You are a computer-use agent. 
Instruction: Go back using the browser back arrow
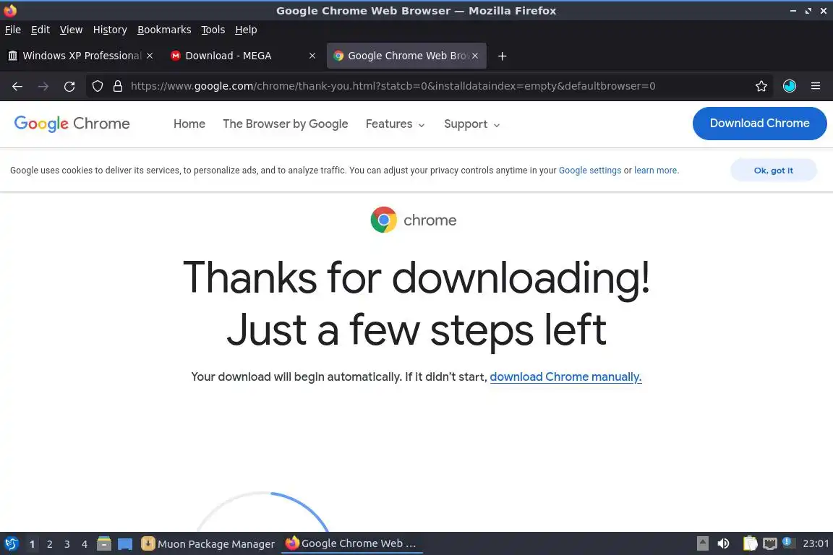17,86
